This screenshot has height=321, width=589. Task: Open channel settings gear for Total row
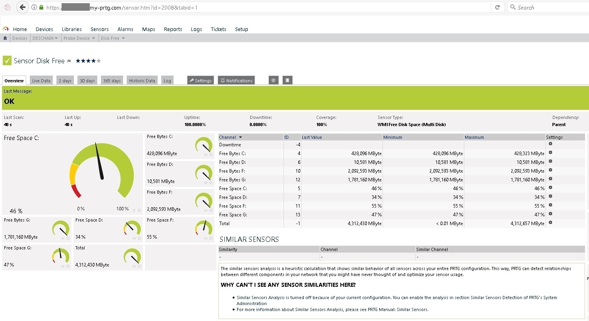point(550,223)
